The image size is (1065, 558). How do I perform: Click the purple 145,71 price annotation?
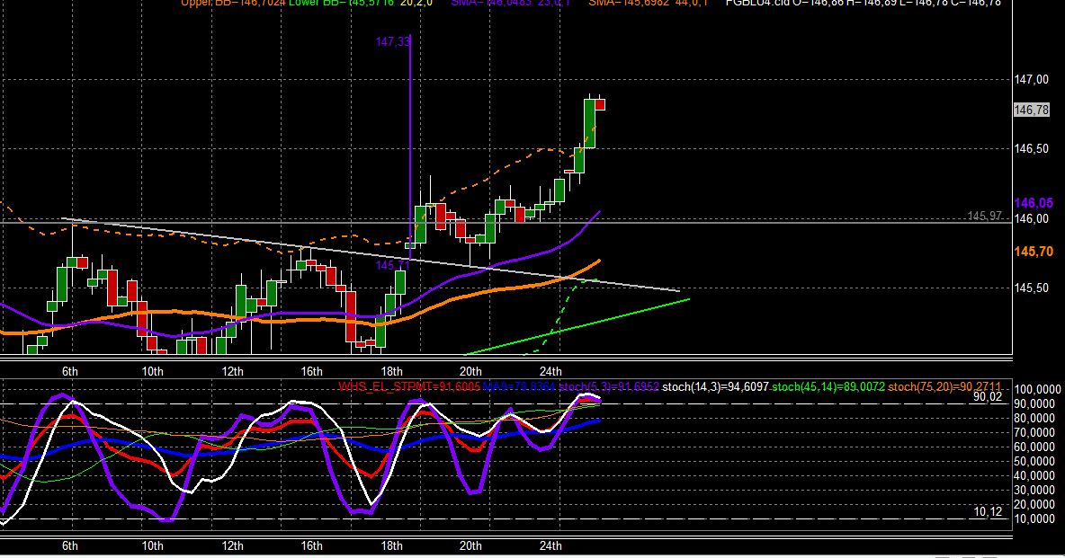392,265
